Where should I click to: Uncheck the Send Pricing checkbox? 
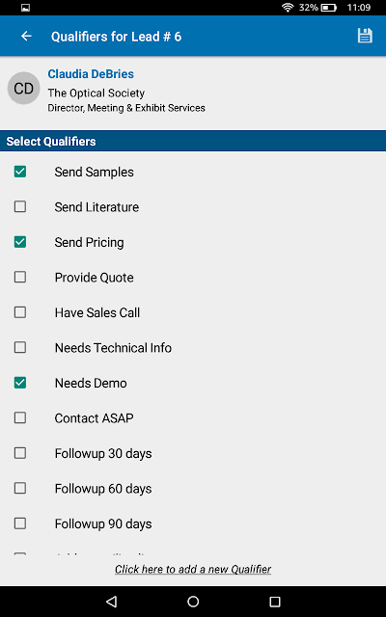[20, 242]
